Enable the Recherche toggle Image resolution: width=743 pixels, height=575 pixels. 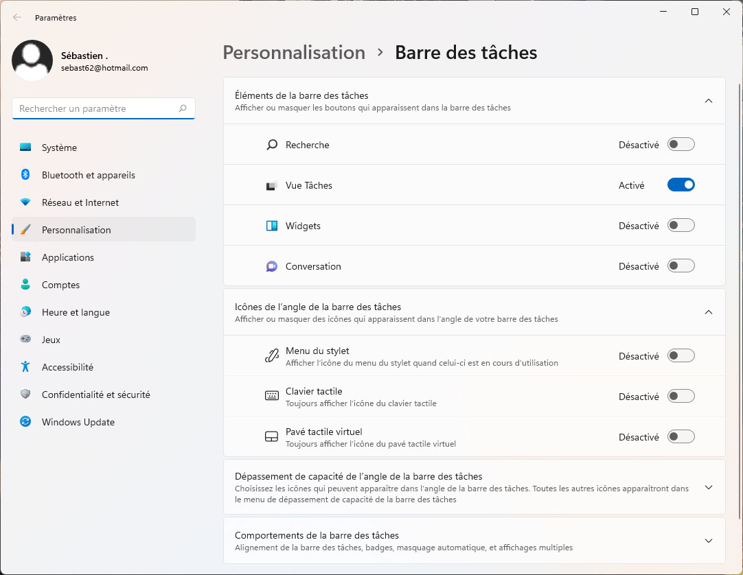click(681, 145)
